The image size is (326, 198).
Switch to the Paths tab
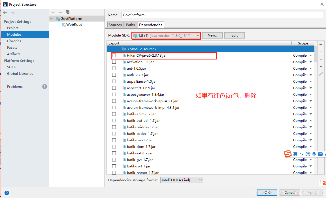pyautogui.click(x=130, y=25)
